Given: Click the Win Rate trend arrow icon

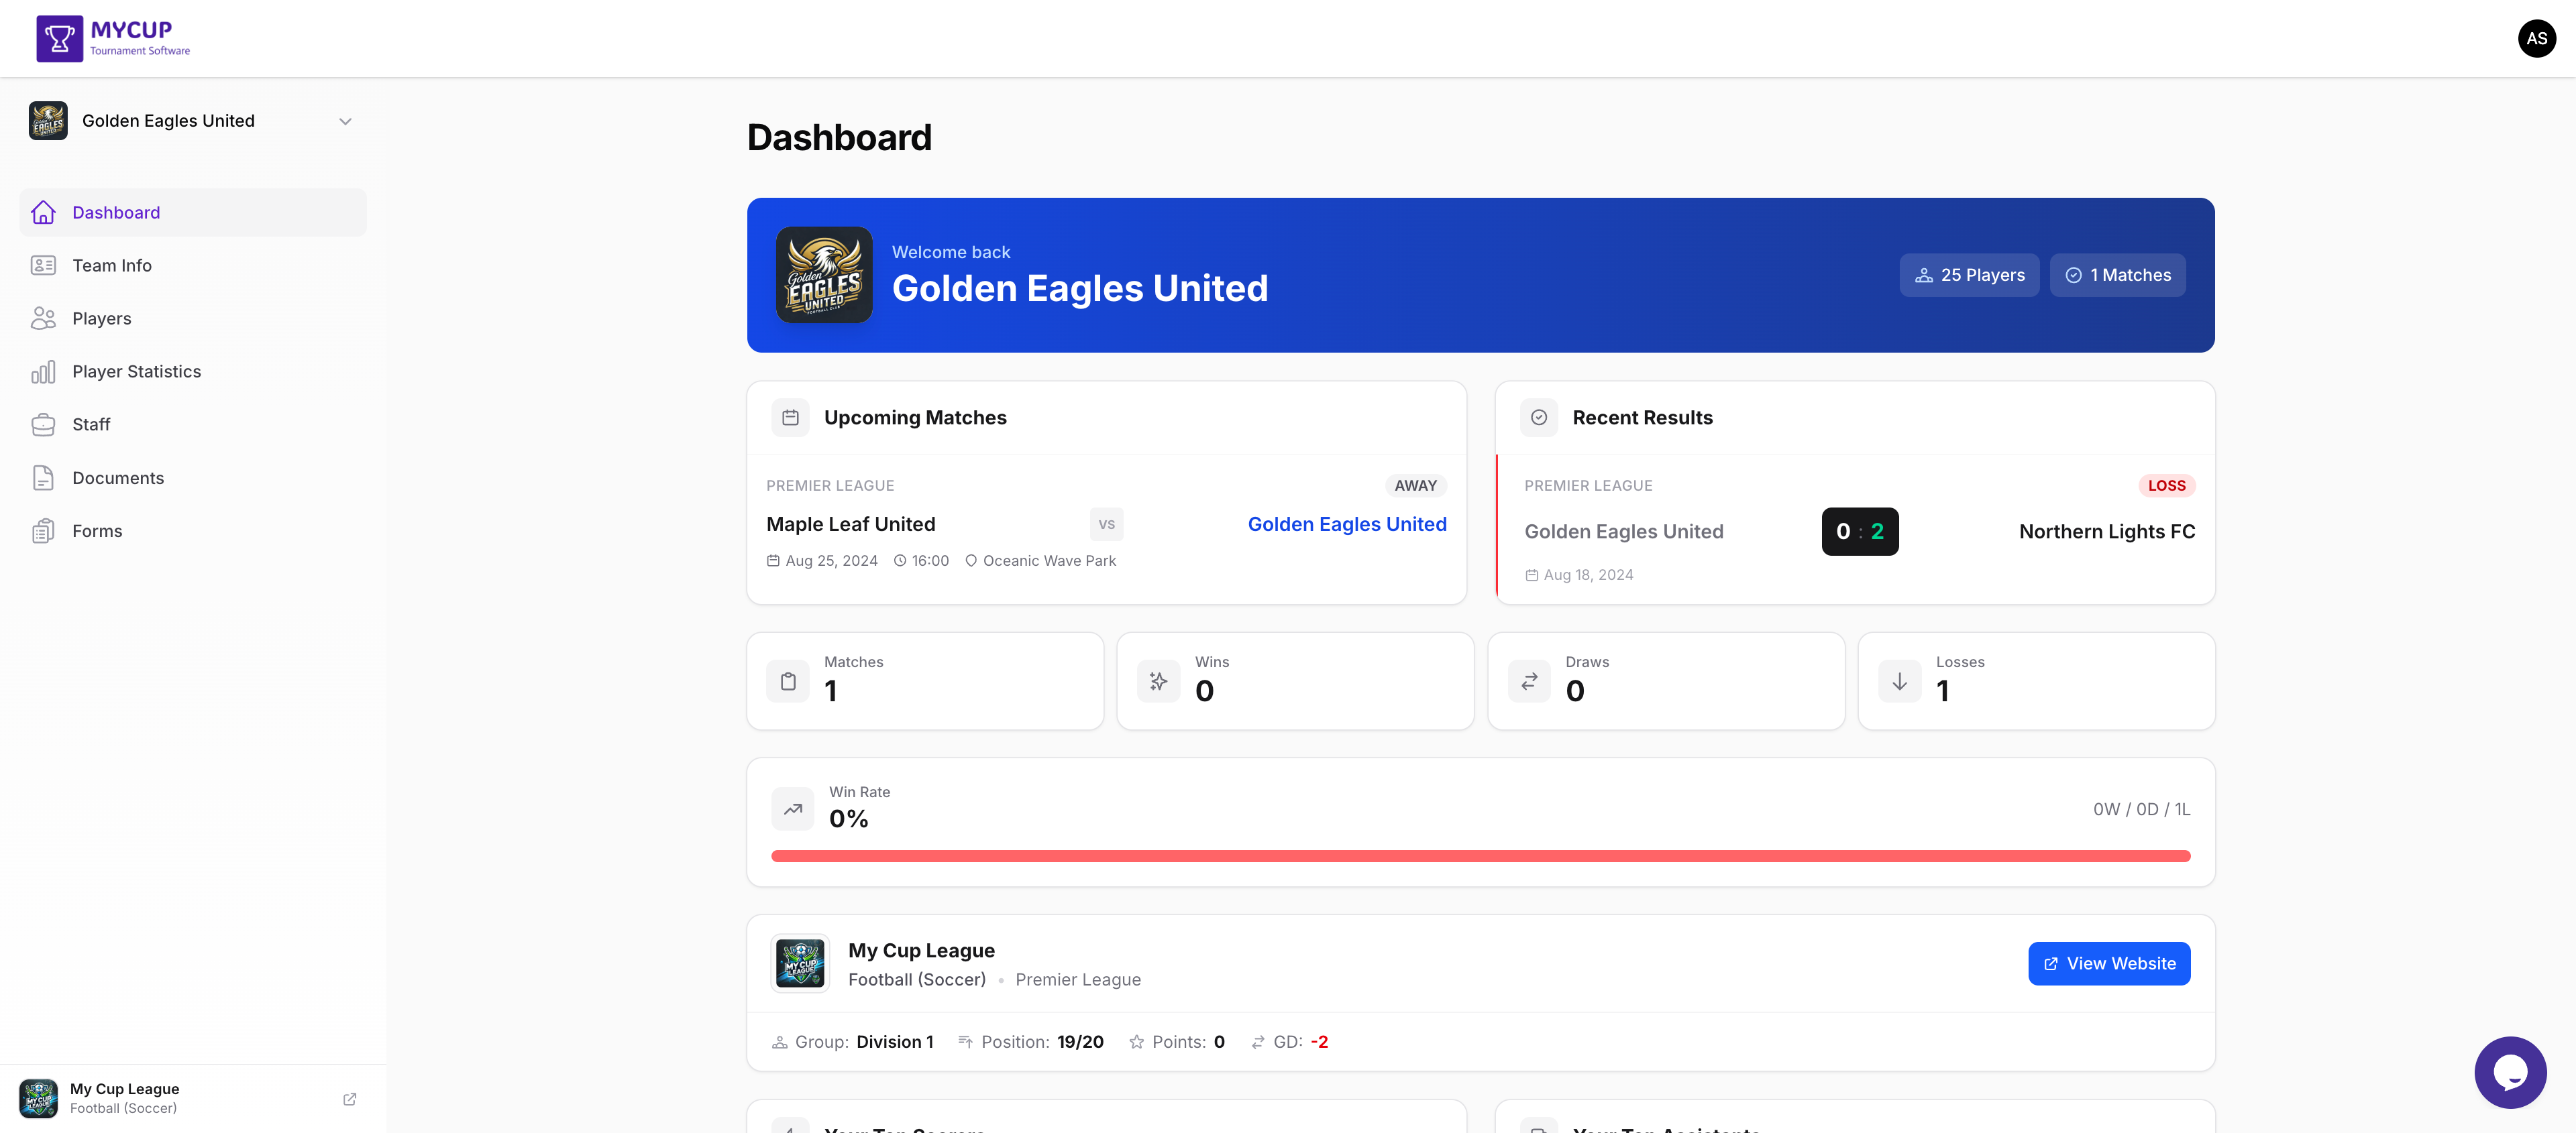Looking at the screenshot, I should (x=792, y=809).
